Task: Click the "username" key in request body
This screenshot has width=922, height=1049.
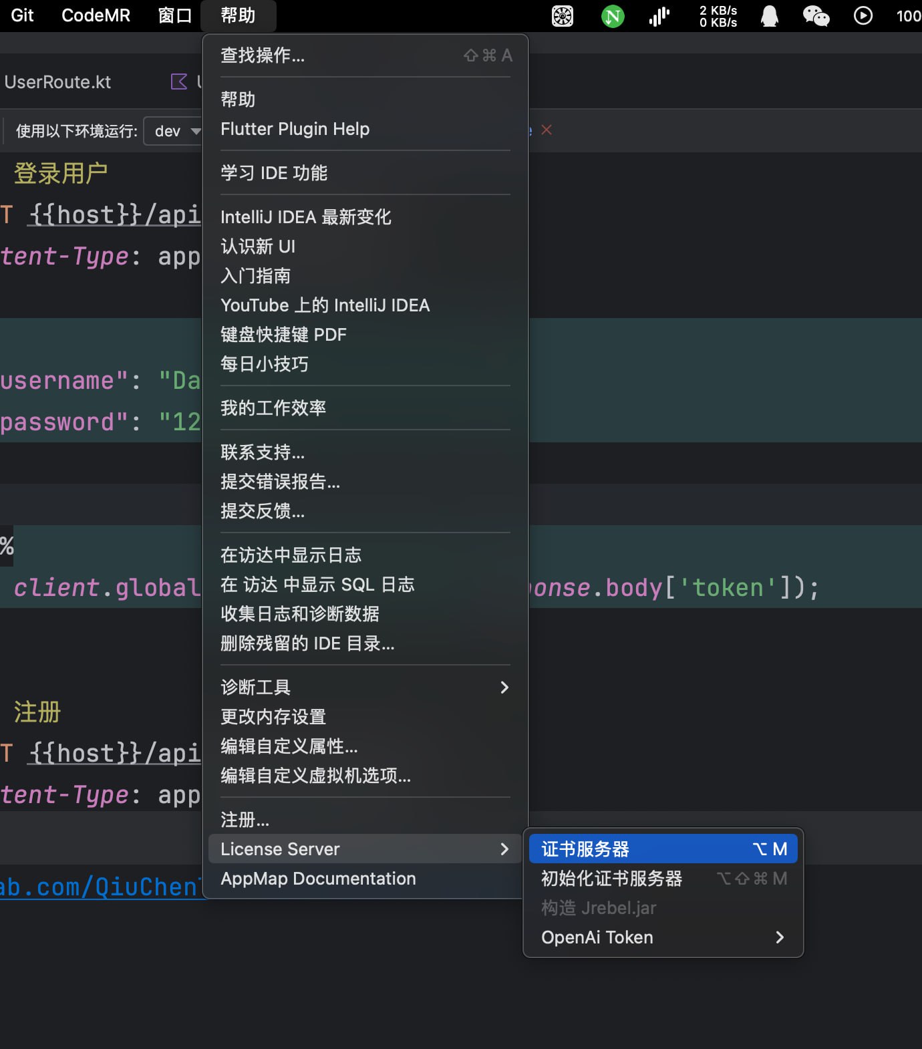Action: 64,381
